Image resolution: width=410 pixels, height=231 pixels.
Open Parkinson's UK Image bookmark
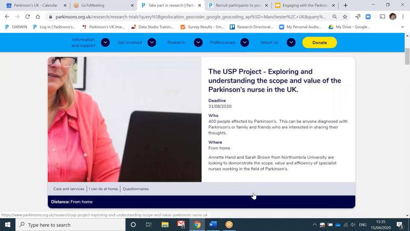[x=104, y=27]
